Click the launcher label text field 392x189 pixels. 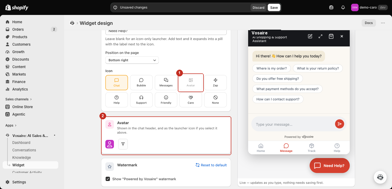click(166, 31)
